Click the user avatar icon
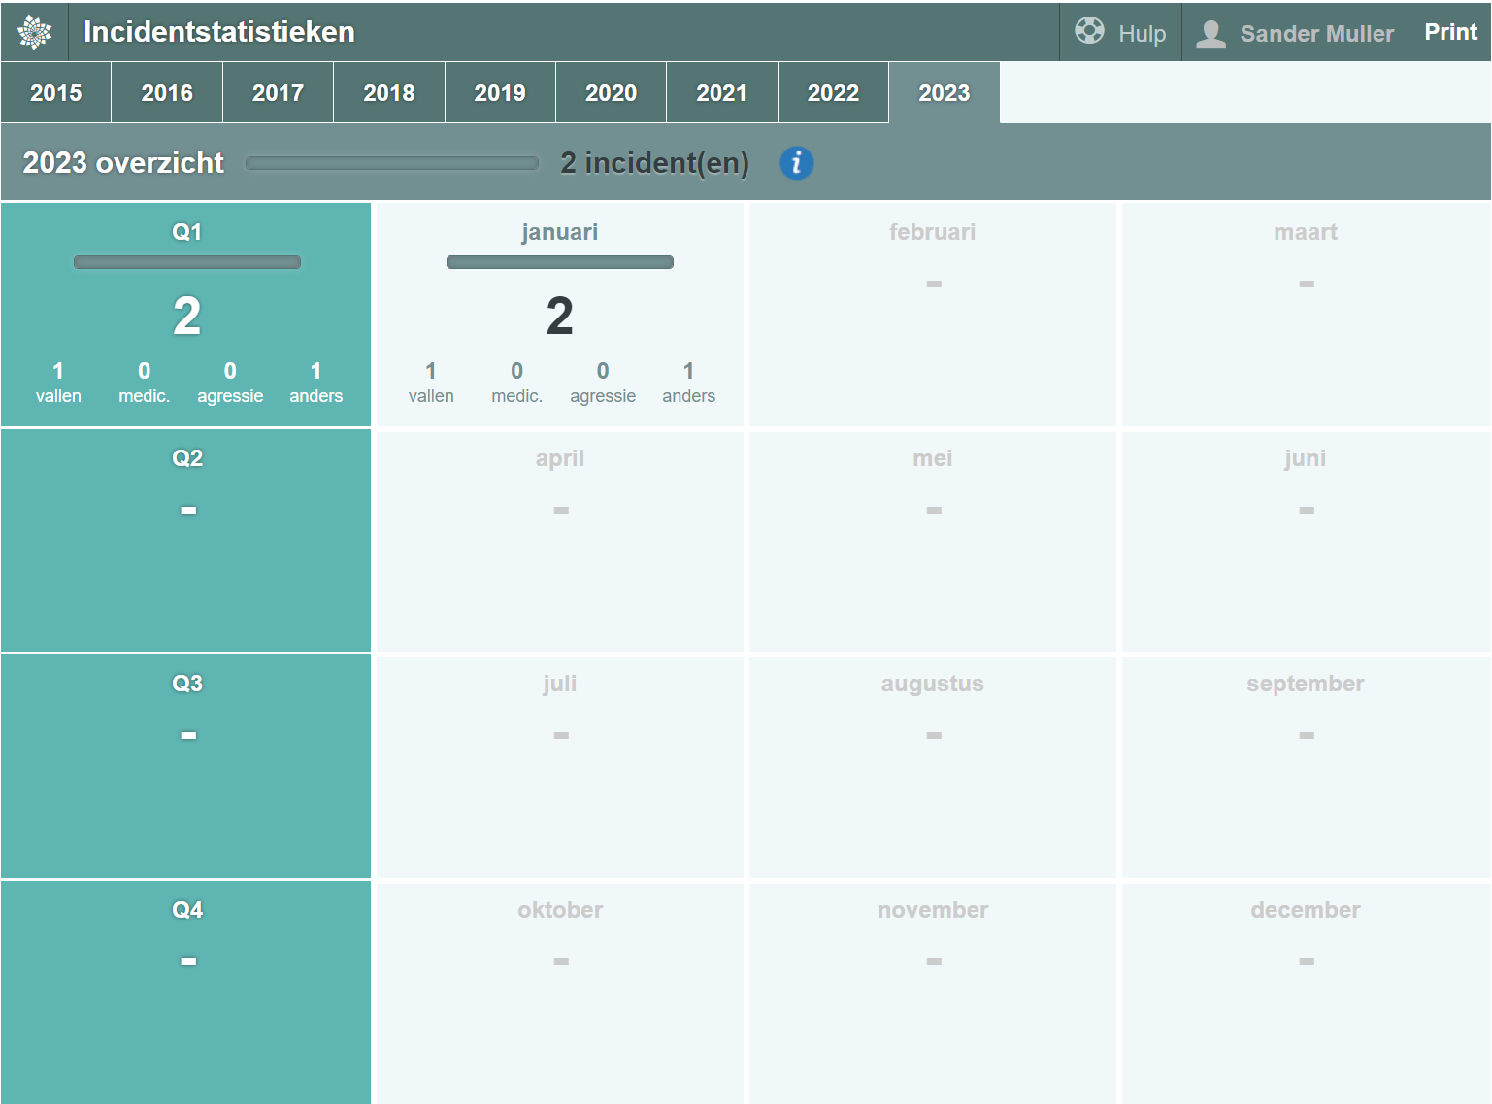The image size is (1492, 1104). pos(1210,33)
